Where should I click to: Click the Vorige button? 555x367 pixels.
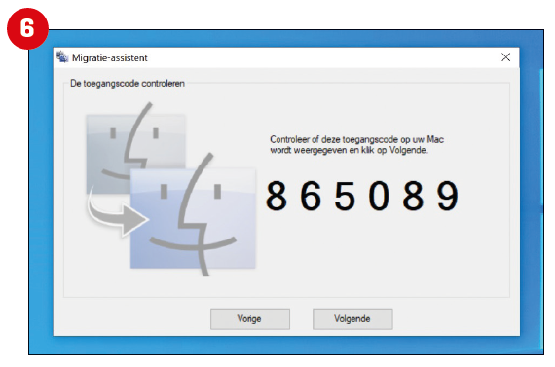pos(250,319)
